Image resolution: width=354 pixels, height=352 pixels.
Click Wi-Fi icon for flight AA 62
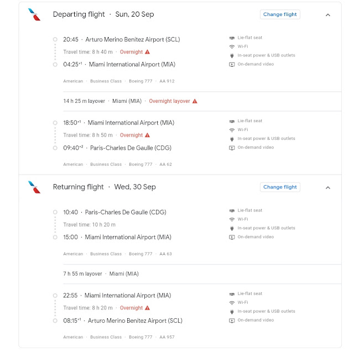(232, 130)
